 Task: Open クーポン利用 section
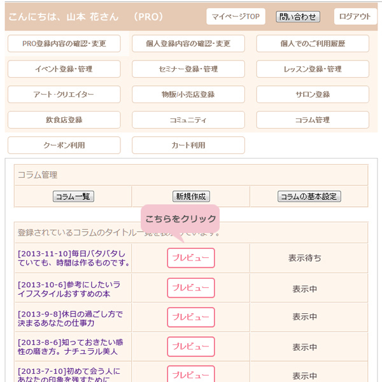click(x=64, y=145)
